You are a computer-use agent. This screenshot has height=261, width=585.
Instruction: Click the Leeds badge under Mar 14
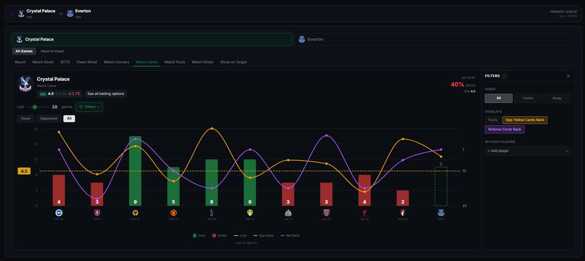pos(250,213)
